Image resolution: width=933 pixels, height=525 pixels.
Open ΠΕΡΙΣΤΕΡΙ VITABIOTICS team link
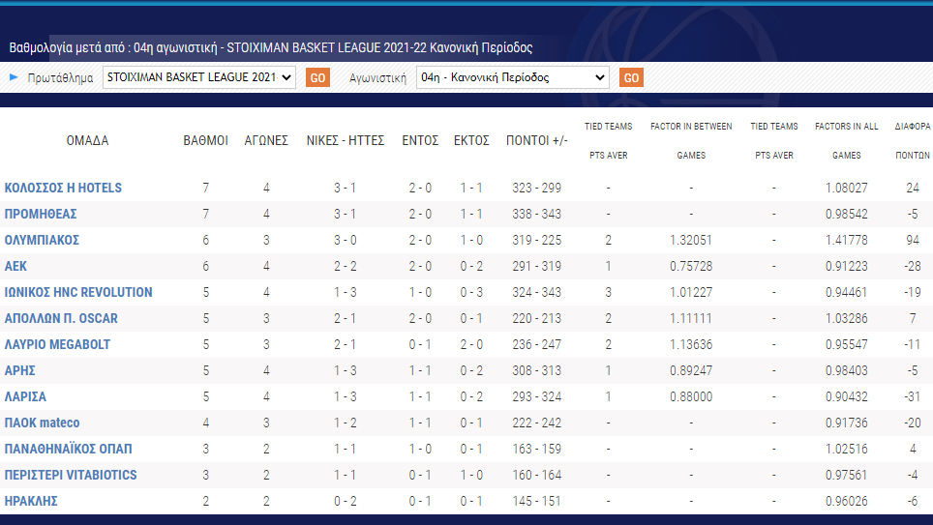point(71,476)
